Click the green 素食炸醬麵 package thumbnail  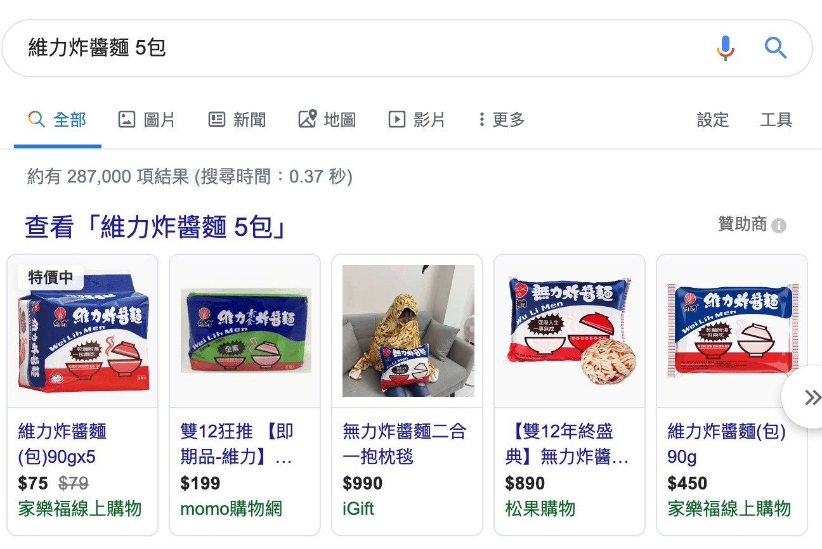[x=245, y=331]
